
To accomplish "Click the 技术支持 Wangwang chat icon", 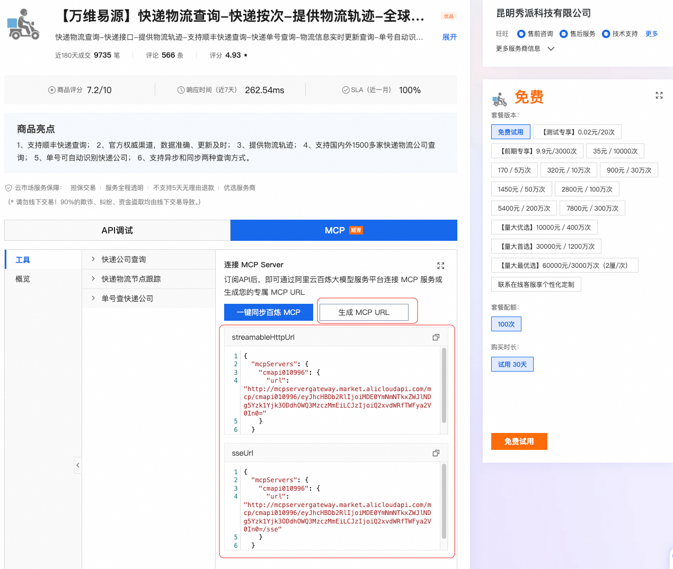I will tap(606, 34).
